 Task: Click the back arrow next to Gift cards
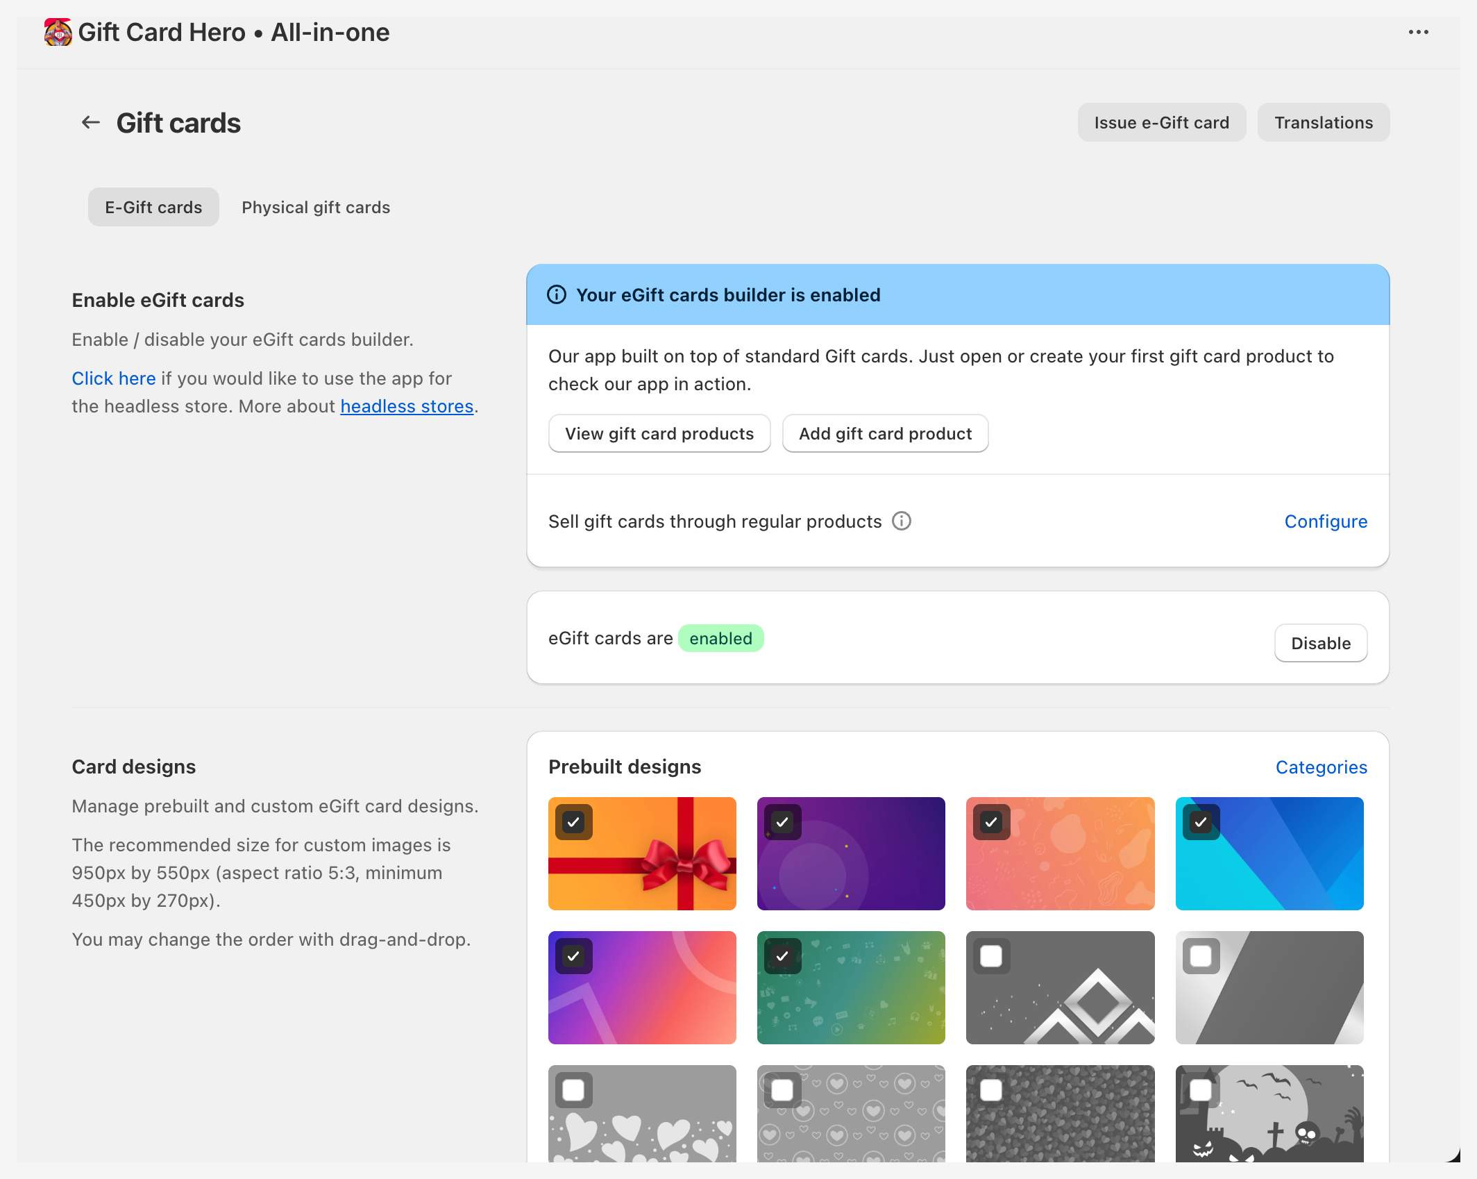coord(90,122)
